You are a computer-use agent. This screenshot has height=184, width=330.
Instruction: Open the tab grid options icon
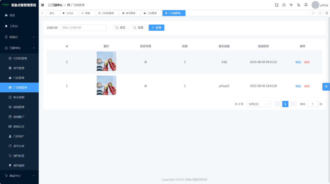(x=327, y=13)
